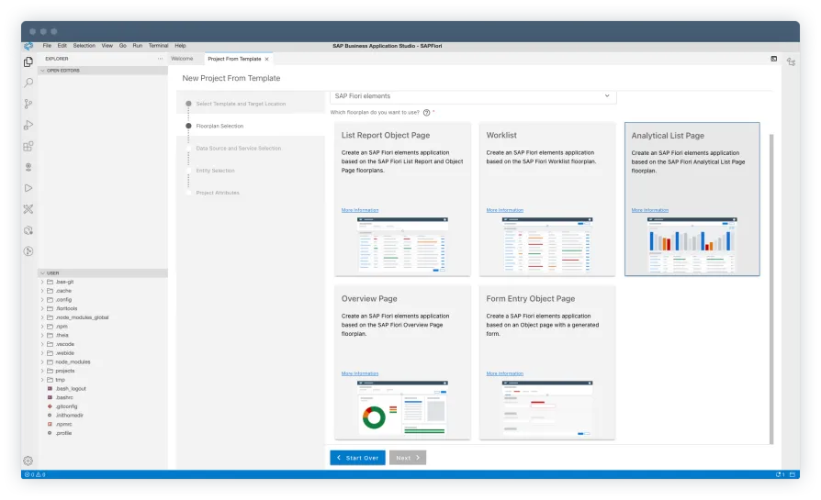821x500 pixels.
Task: Open the Search view in activity bar
Action: pyautogui.click(x=28, y=83)
